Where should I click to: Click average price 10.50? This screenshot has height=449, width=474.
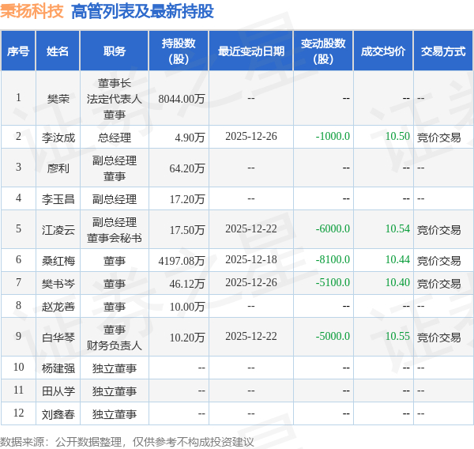[x=397, y=136]
